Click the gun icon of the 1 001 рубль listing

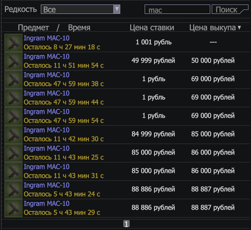click(x=13, y=43)
